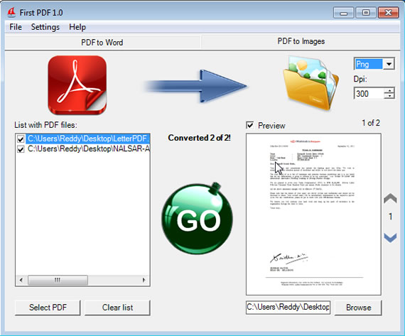The image size is (405, 336).
Task: Click the images folder icon
Action: coord(311,82)
